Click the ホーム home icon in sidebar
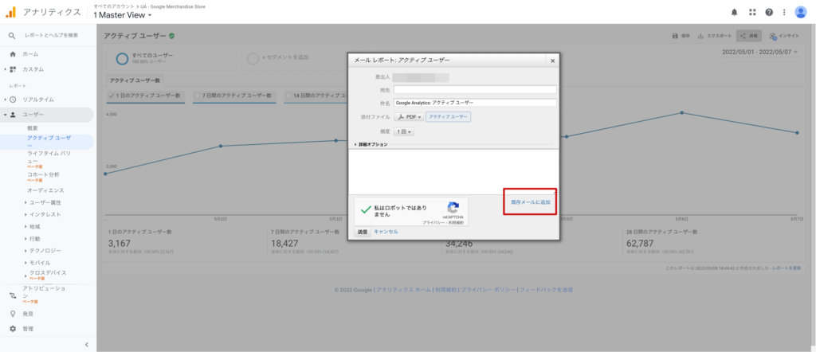This screenshot has height=352, width=816. [x=13, y=54]
